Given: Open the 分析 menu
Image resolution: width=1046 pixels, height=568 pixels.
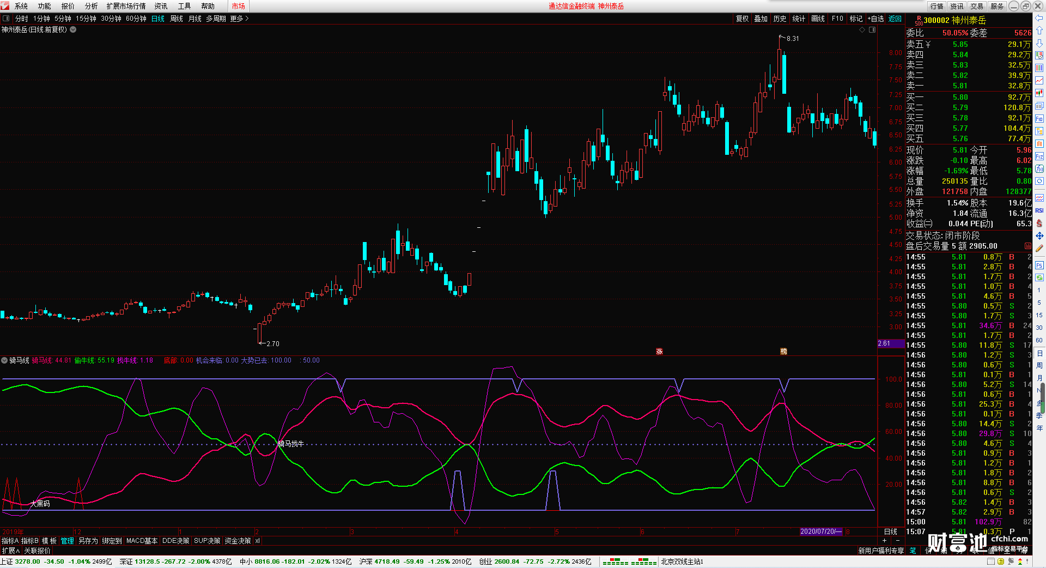Looking at the screenshot, I should tap(92, 6).
